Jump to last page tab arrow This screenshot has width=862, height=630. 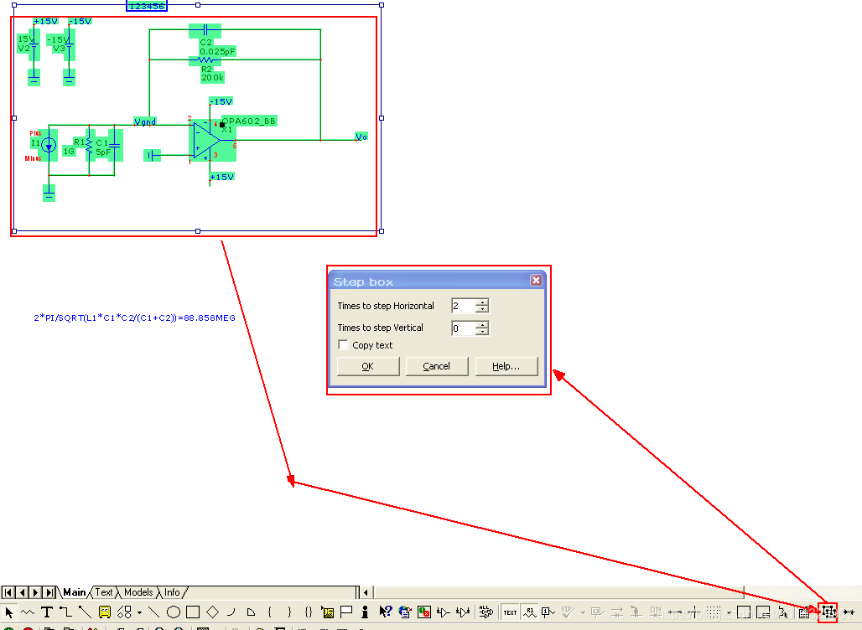click(x=49, y=592)
